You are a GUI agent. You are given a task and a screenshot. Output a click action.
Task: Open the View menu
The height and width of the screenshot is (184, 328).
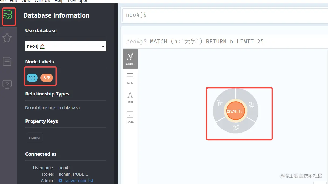[x=26, y=1]
